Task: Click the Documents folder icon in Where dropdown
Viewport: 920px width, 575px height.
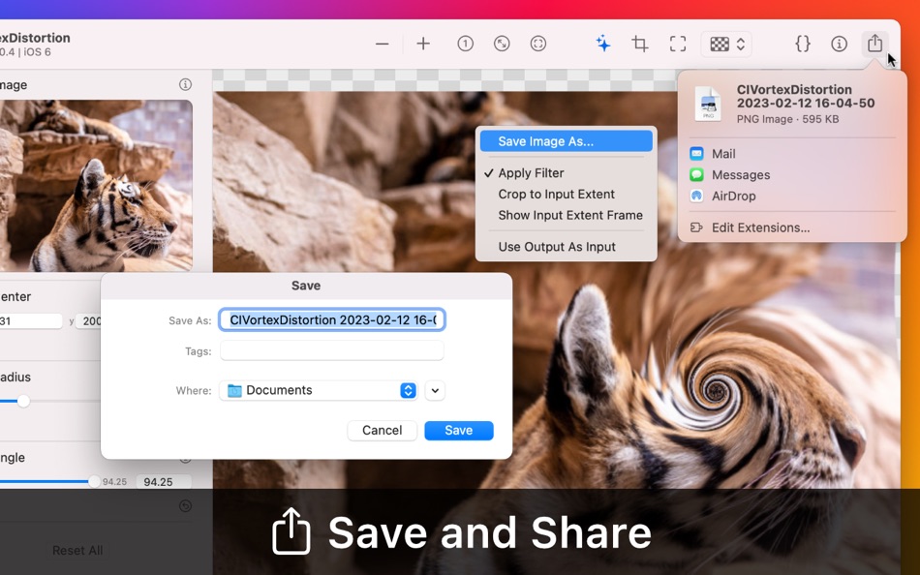Action: point(234,390)
